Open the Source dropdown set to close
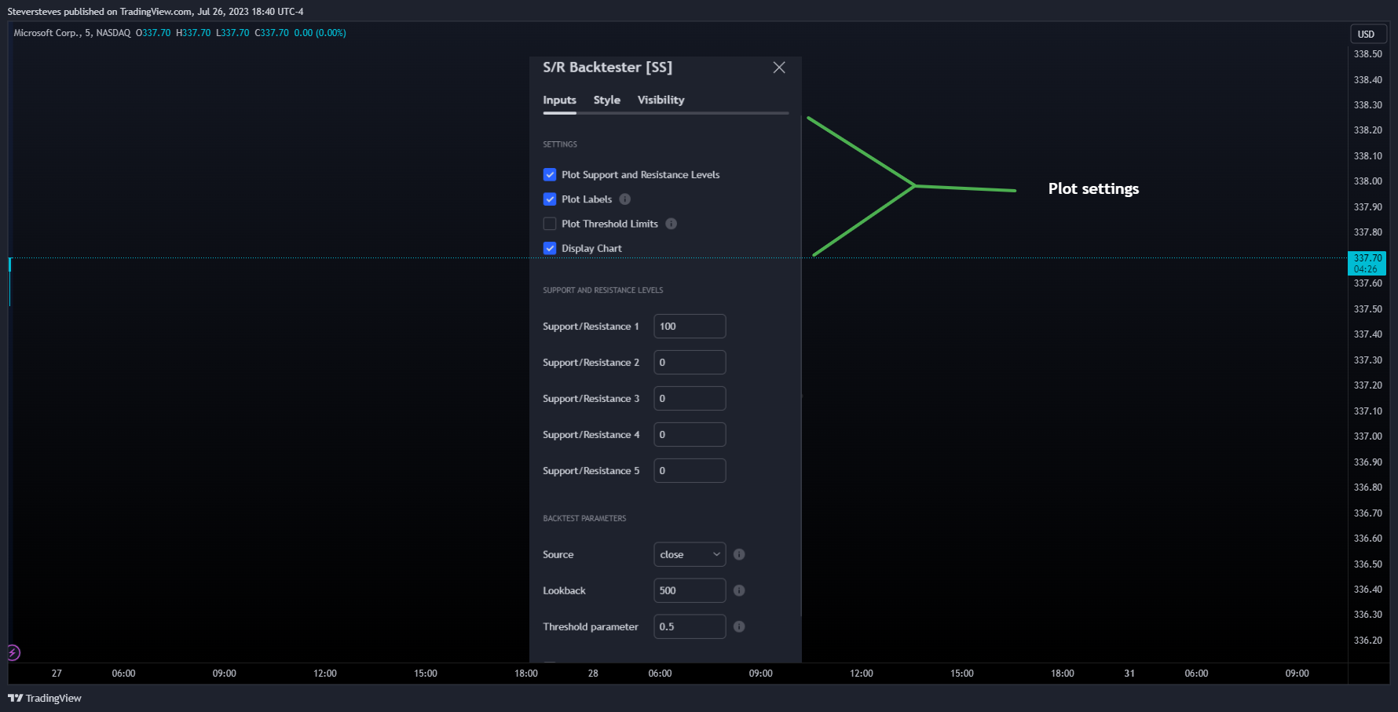The image size is (1398, 712). [x=690, y=554]
